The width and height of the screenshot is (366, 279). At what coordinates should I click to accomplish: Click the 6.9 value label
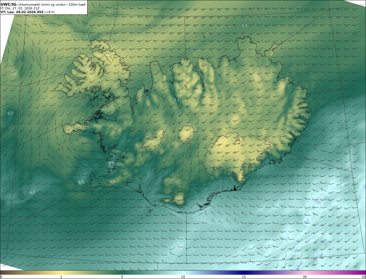(x=112, y=163)
